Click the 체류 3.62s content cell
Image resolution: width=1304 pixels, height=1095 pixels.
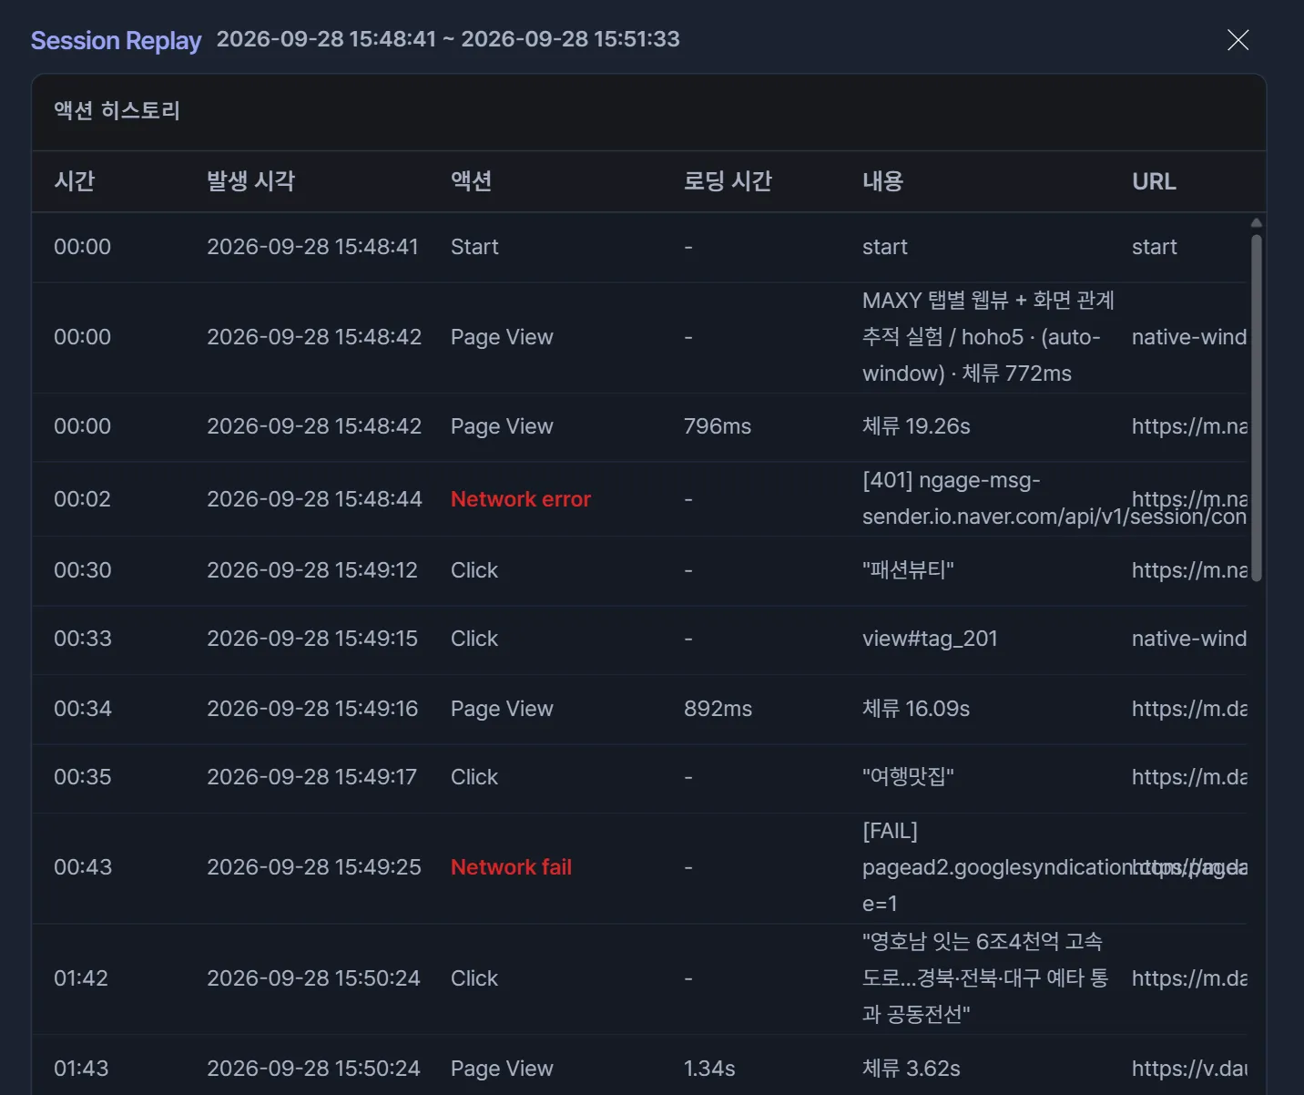912,1069
